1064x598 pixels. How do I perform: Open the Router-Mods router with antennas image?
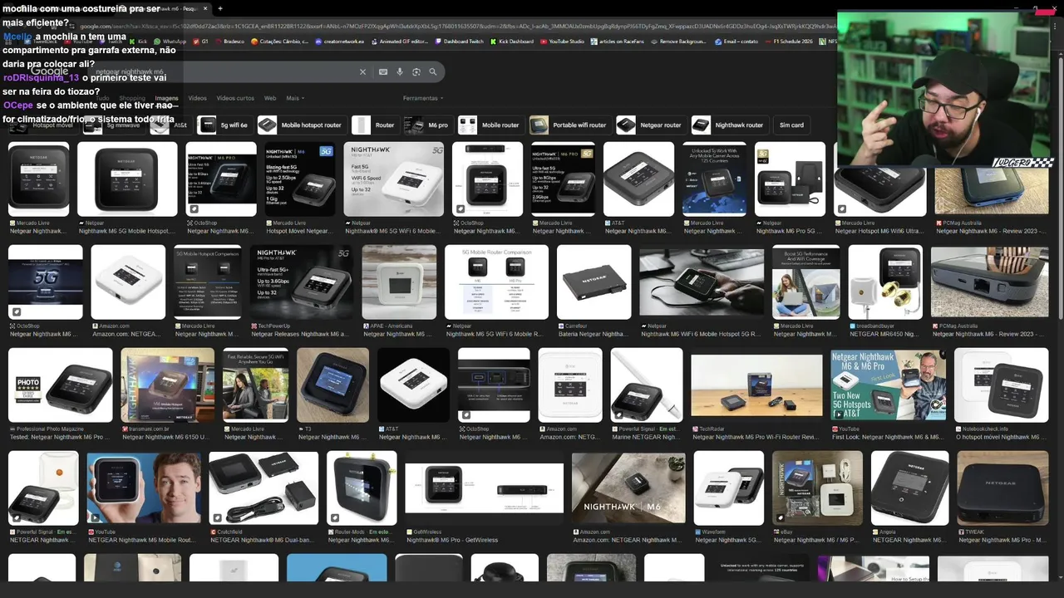pos(362,488)
